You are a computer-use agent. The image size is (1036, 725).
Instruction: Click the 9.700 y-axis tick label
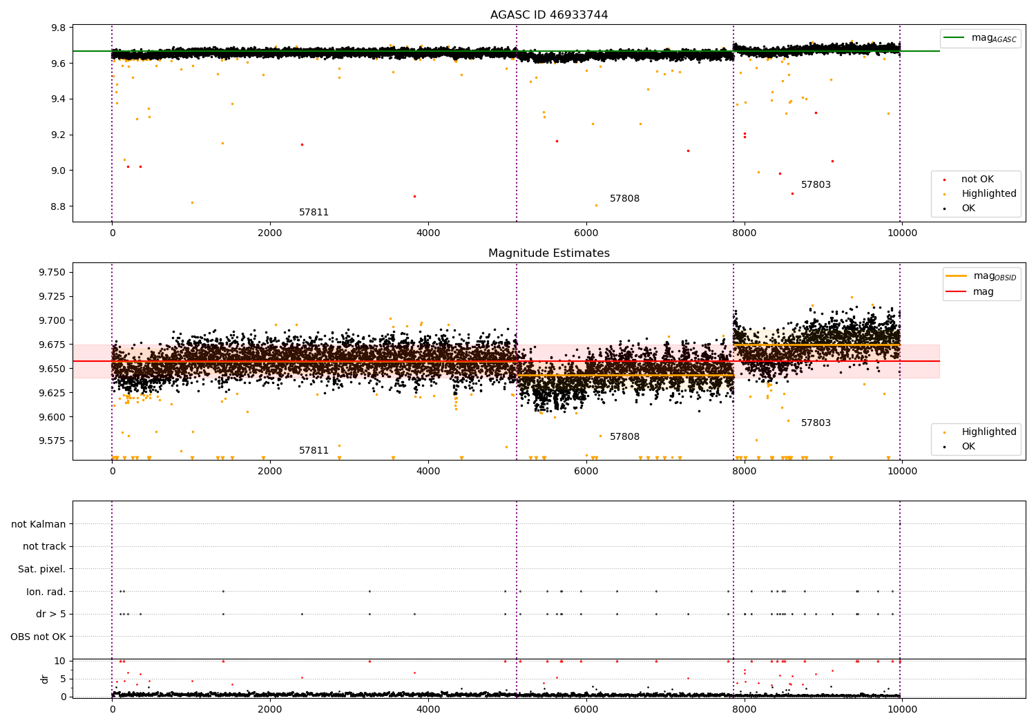pos(52,321)
